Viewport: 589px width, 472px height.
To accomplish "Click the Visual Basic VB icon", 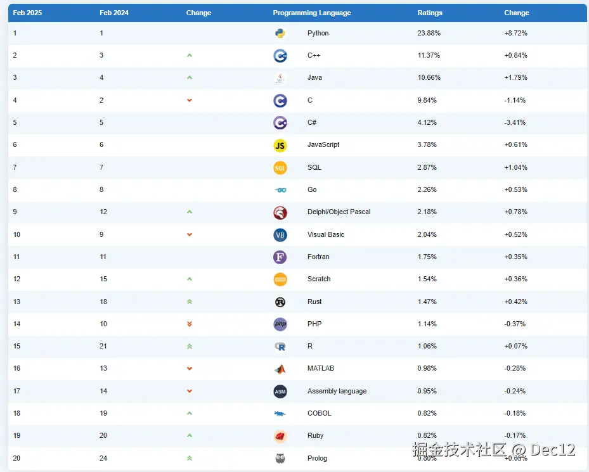I will (280, 235).
